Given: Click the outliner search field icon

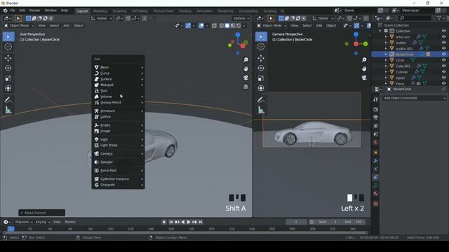Looking at the screenshot, I should pyautogui.click(x=402, y=18).
